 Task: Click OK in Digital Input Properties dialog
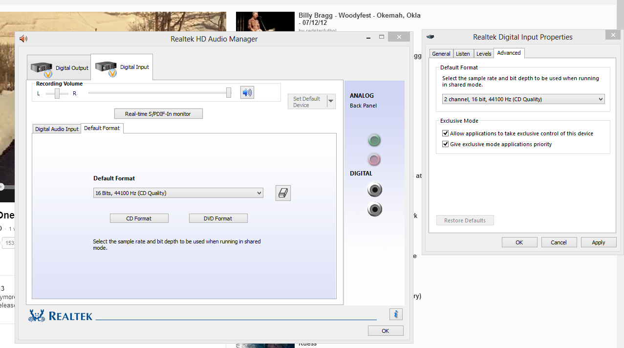pyautogui.click(x=519, y=242)
